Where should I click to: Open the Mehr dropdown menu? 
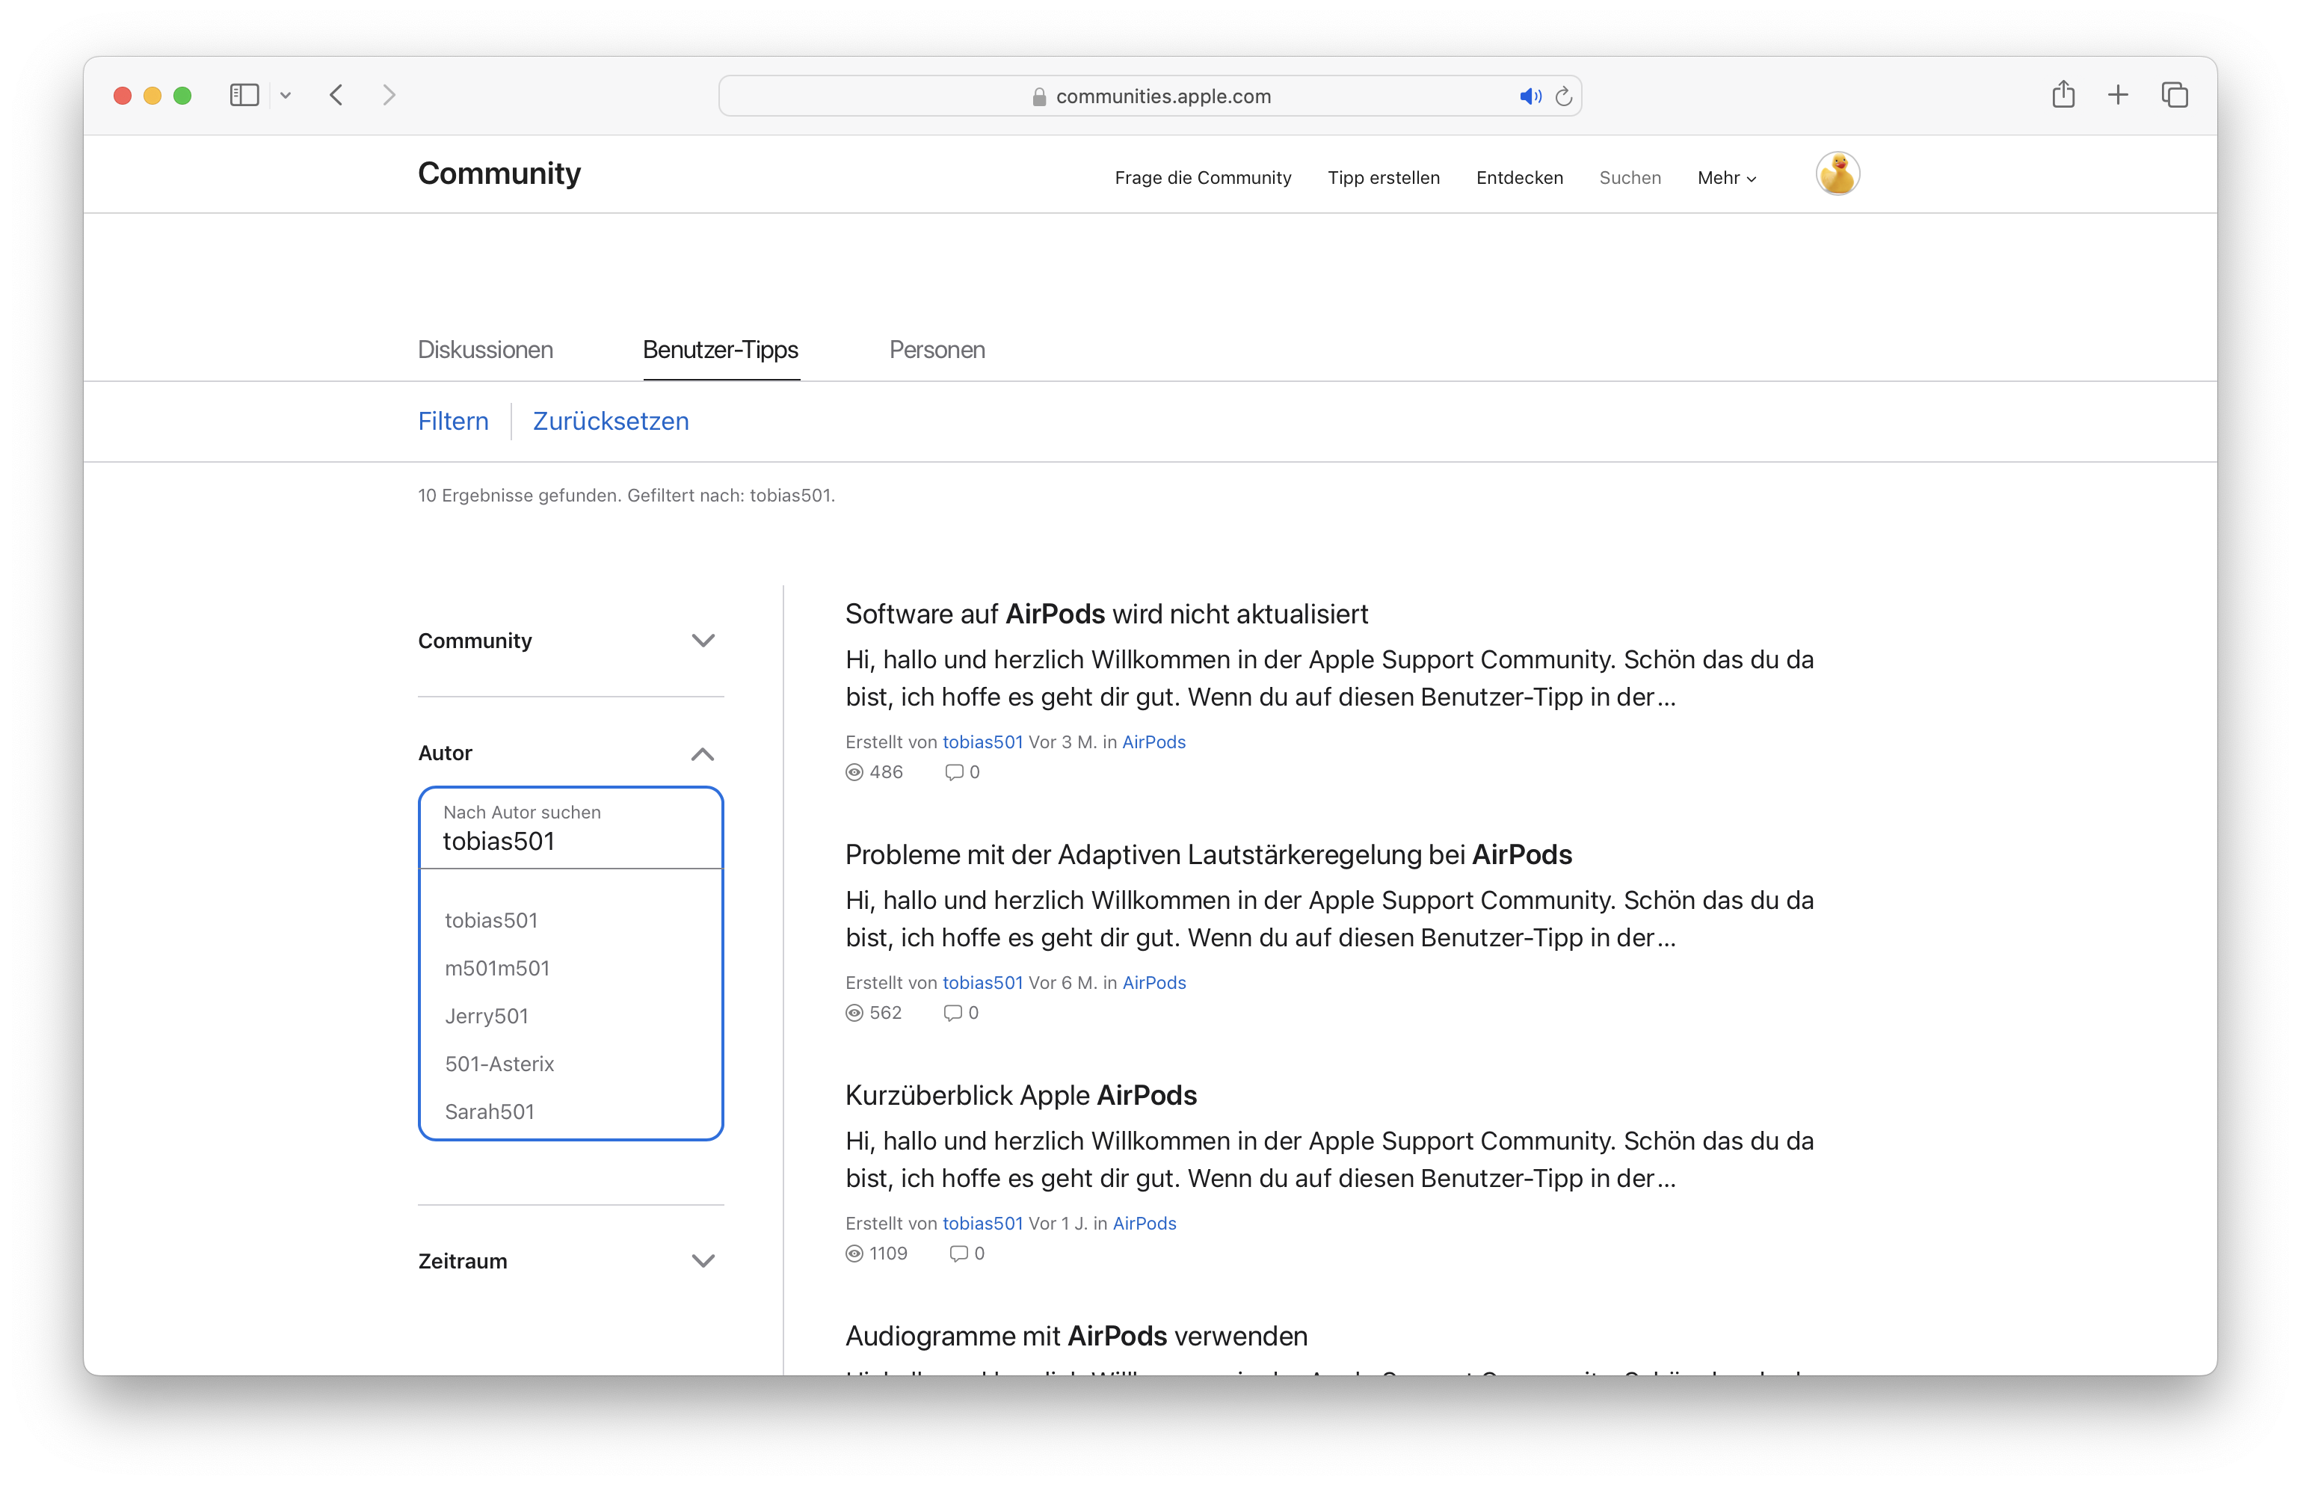point(1726,178)
